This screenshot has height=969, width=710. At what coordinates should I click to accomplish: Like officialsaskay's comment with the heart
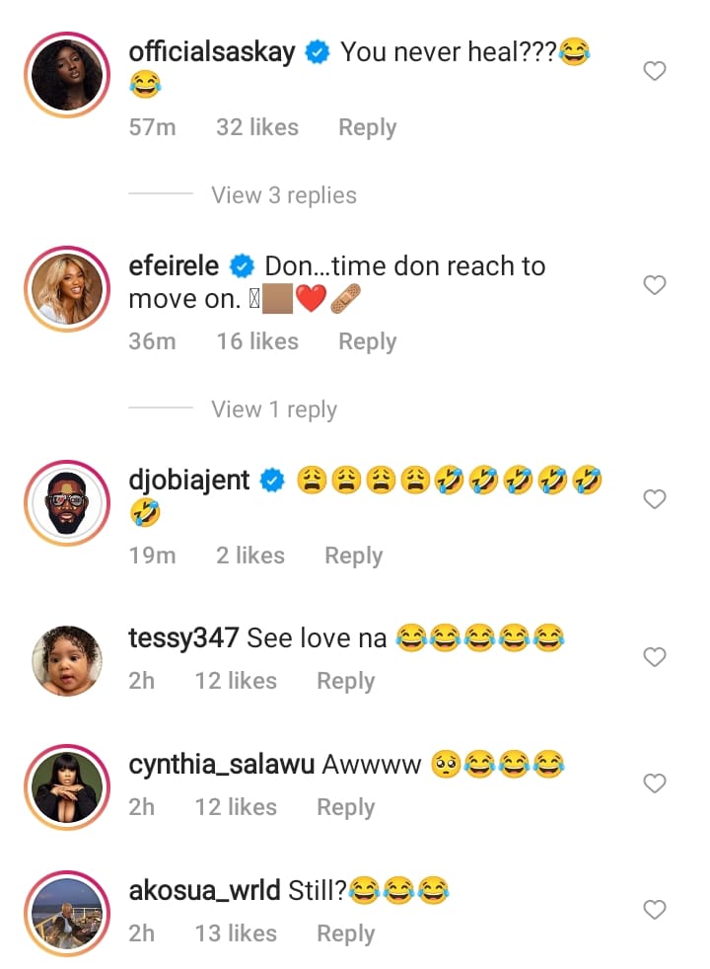coord(655,71)
